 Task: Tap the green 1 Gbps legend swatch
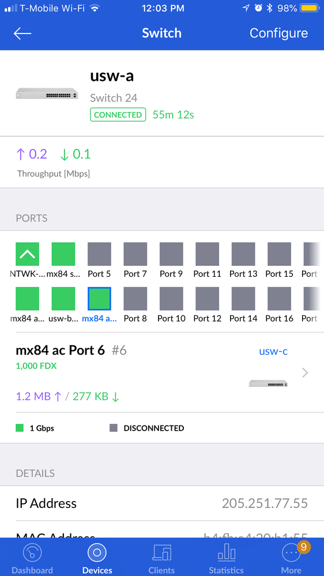pos(20,428)
